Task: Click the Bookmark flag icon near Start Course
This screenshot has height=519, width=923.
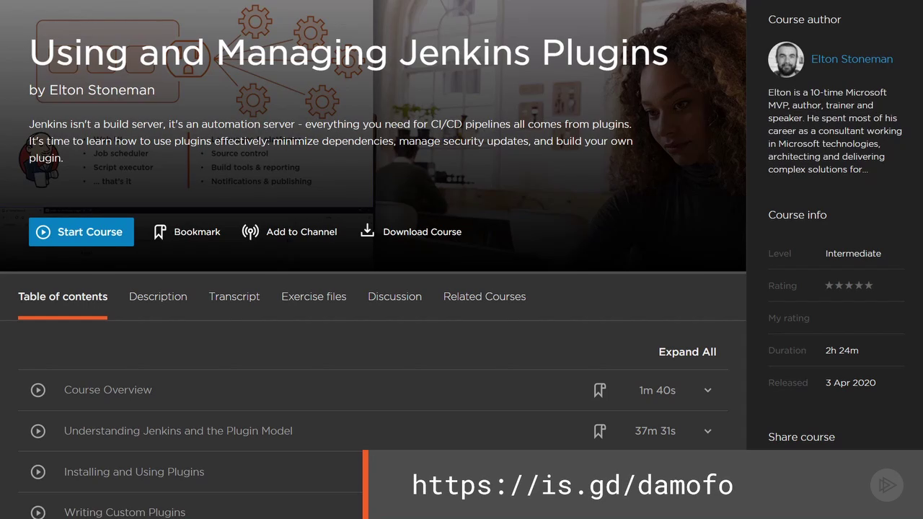Action: tap(160, 232)
